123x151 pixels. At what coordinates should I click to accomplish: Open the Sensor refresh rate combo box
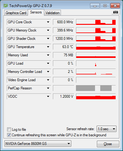pos(106,129)
